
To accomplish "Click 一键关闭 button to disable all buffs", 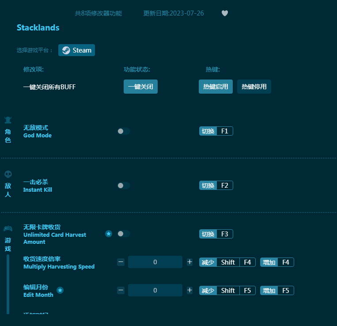I will point(140,87).
